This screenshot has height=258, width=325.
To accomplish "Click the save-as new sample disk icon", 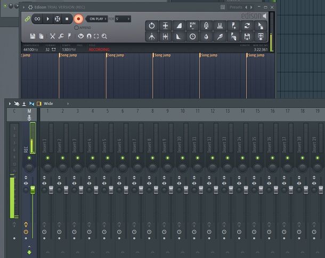I will click(247, 37).
